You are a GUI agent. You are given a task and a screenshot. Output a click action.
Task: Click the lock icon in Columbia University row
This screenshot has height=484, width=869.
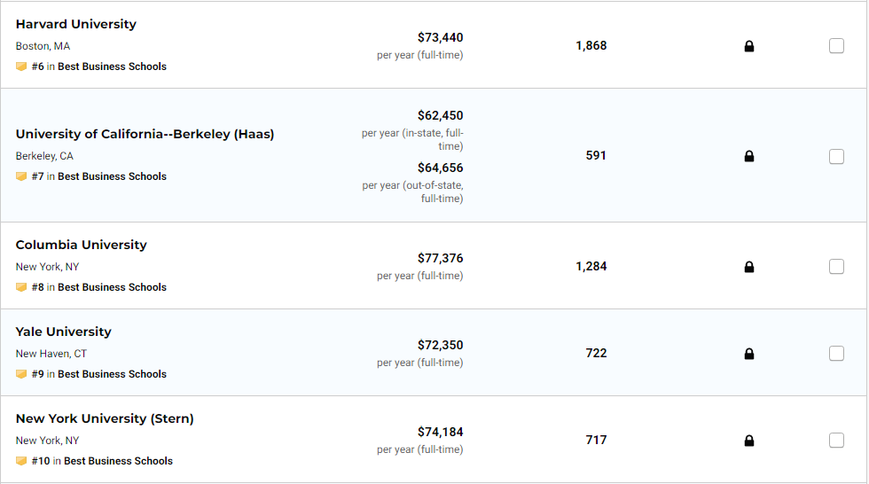pyautogui.click(x=748, y=267)
